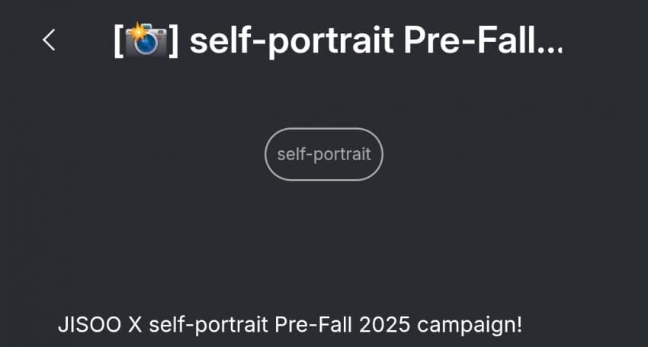Click 'Pre-Fall' in the bottom text line

(x=313, y=326)
